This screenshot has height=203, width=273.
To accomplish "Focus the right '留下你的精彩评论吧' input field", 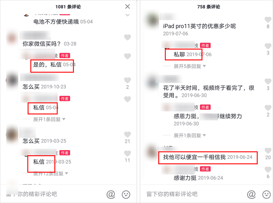I will (193, 194).
